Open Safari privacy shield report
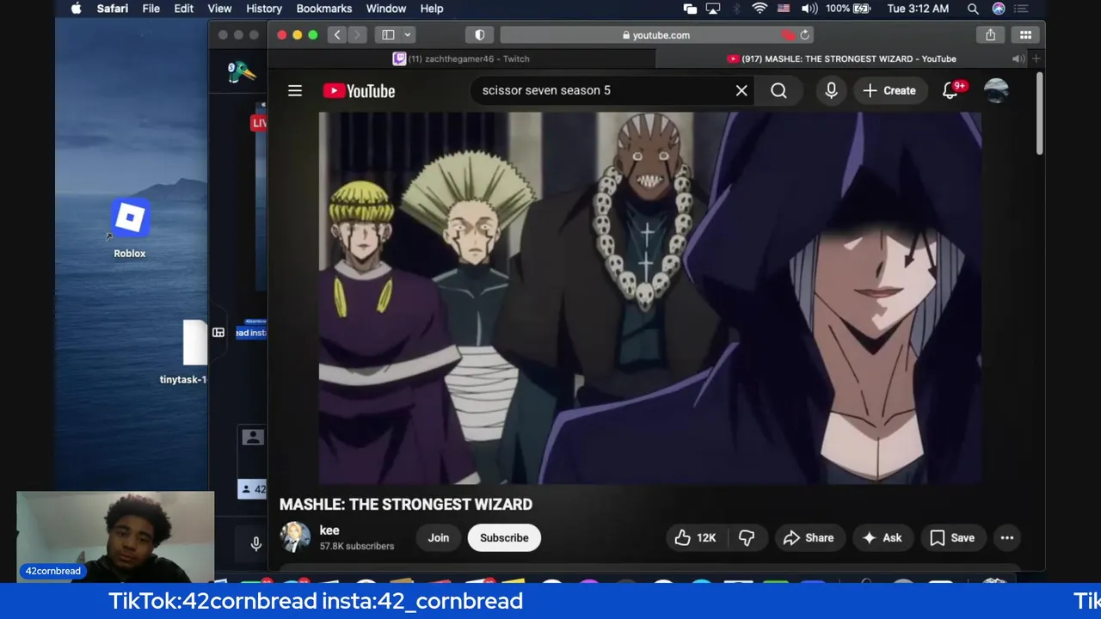This screenshot has width=1101, height=619. [479, 35]
